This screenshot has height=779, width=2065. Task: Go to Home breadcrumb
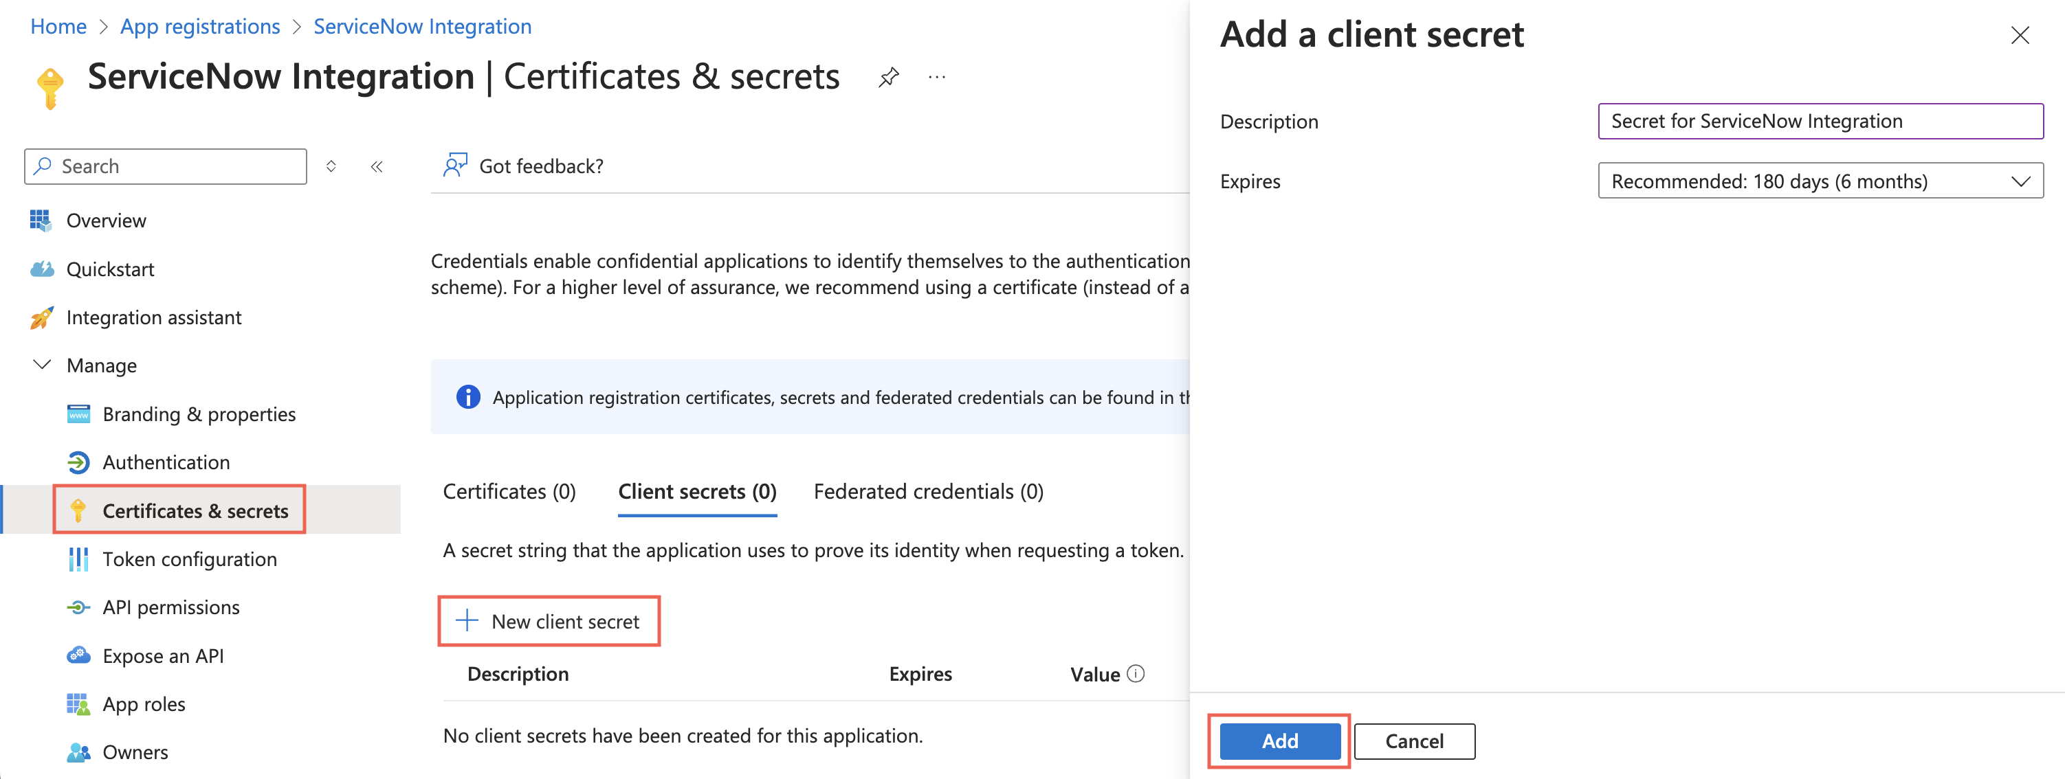pos(58,26)
